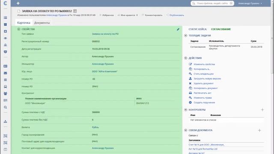Click the task deadline 20.03.2018
Viewport: 274px width, 154px height.
coord(256,47)
